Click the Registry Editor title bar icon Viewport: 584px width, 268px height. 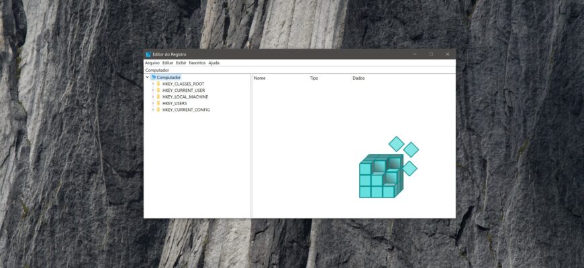point(148,54)
